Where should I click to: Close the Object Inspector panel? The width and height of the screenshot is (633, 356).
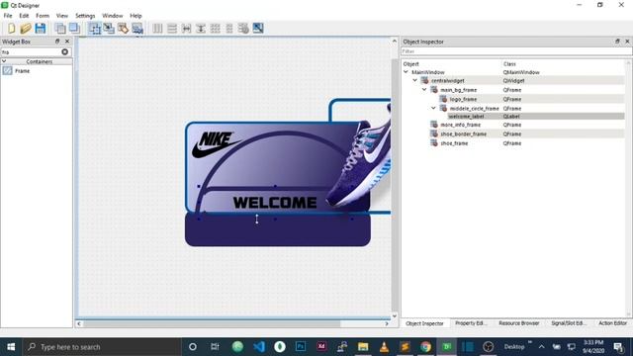pos(627,42)
